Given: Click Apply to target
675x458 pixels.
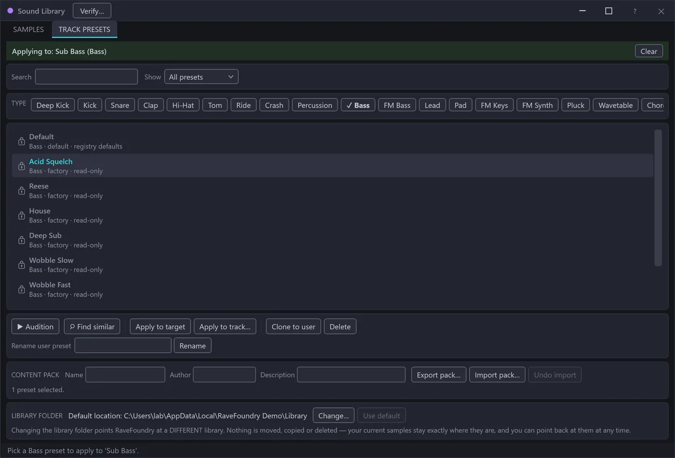Looking at the screenshot, I should click(x=160, y=326).
